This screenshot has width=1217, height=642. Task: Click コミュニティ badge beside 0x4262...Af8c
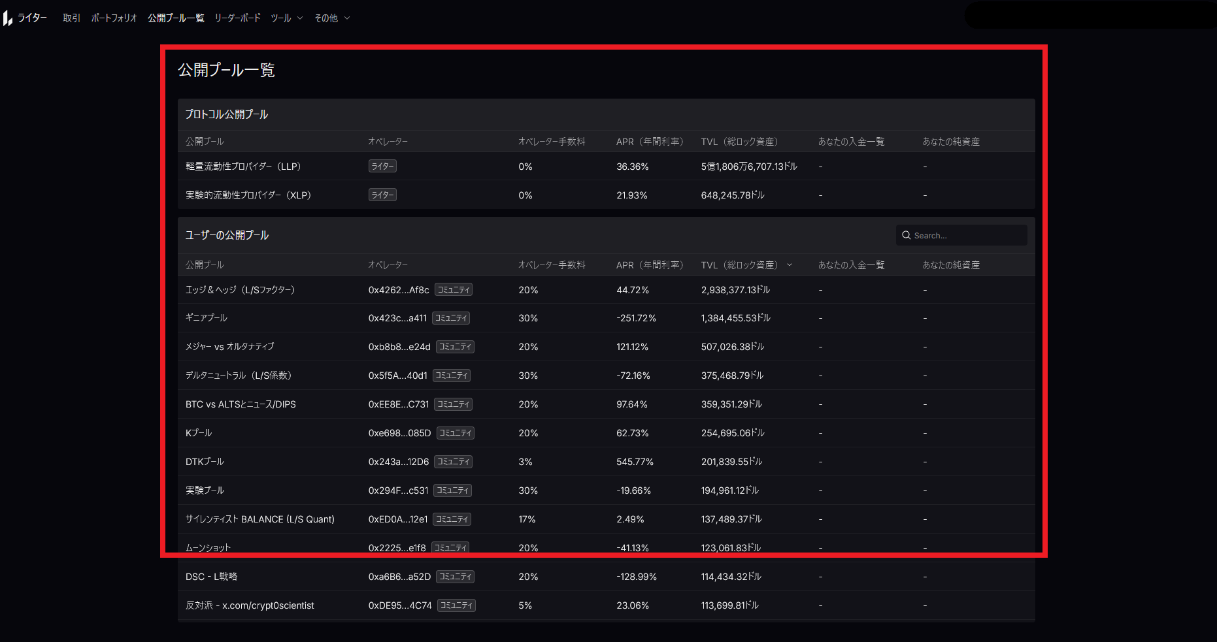coord(454,290)
